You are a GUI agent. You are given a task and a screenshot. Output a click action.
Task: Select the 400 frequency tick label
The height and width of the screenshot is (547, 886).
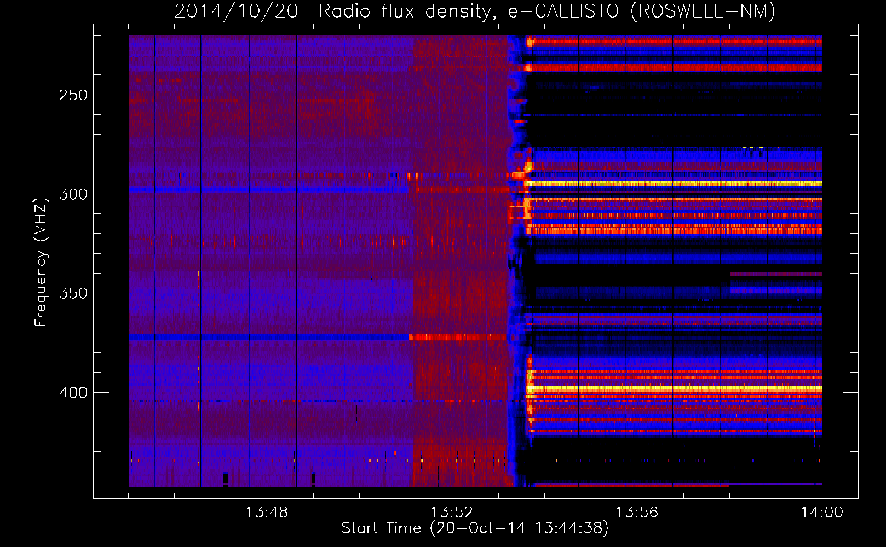click(73, 393)
